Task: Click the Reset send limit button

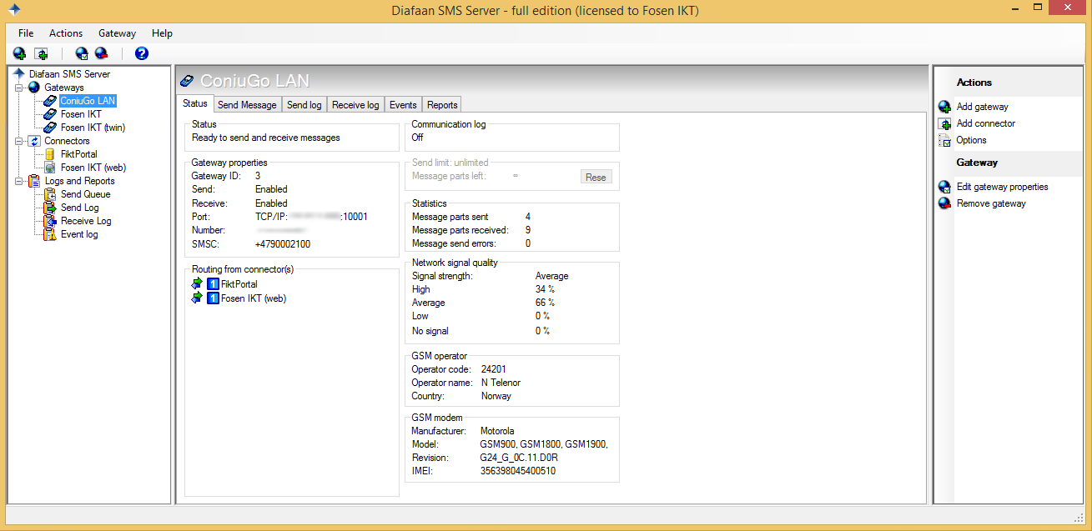Action: 596,177
